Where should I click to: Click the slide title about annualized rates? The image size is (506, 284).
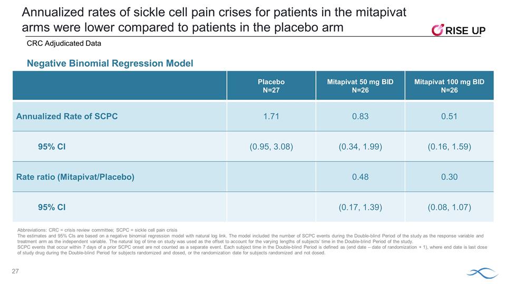coord(215,19)
